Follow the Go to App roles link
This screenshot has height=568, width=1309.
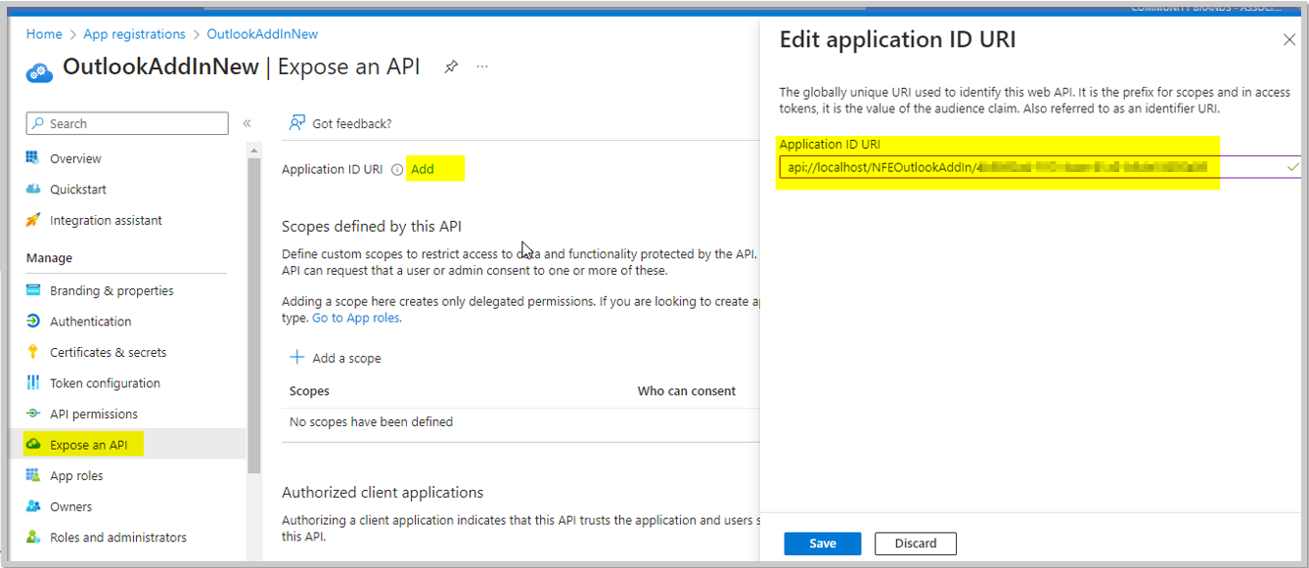click(x=355, y=318)
